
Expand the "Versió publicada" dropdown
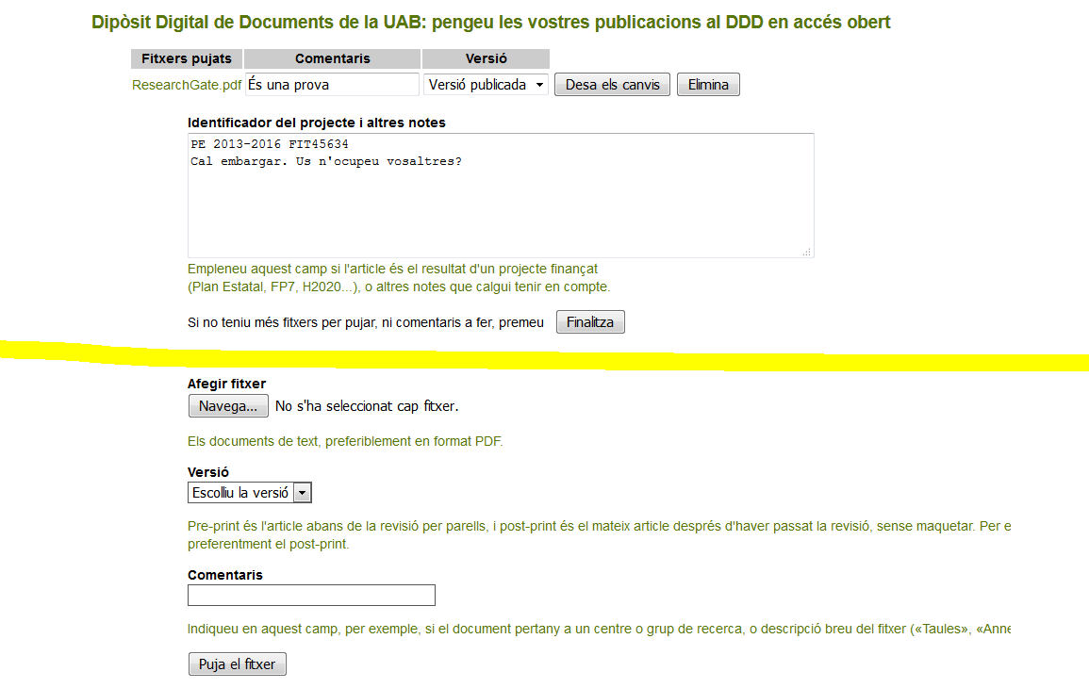486,85
